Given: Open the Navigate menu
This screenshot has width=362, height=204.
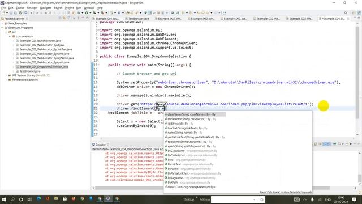Looking at the screenshot, I should pos(46,8).
